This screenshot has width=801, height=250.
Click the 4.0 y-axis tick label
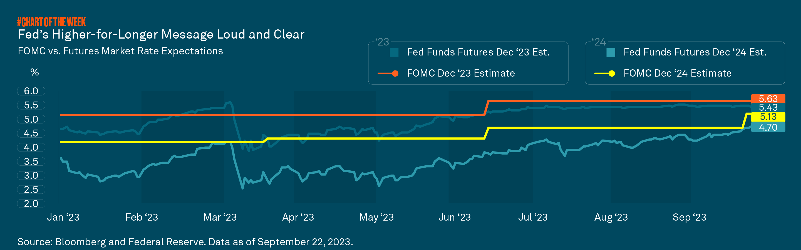click(x=31, y=147)
